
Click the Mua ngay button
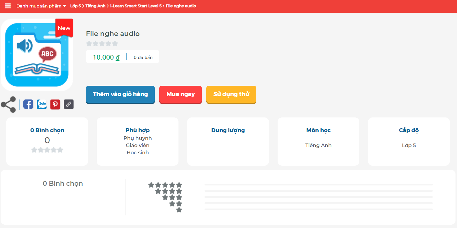(181, 94)
